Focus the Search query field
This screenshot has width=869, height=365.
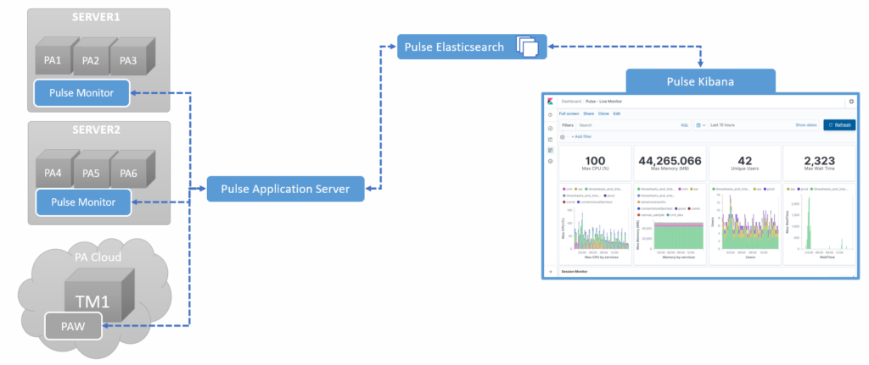click(x=629, y=125)
